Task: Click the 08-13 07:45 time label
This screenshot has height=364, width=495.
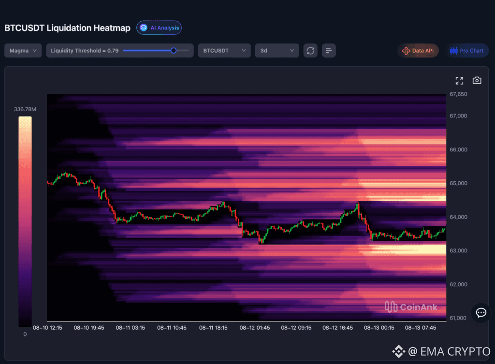Action: point(421,328)
